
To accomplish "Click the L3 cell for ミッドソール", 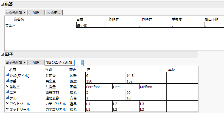I will (x=153, y=109).
